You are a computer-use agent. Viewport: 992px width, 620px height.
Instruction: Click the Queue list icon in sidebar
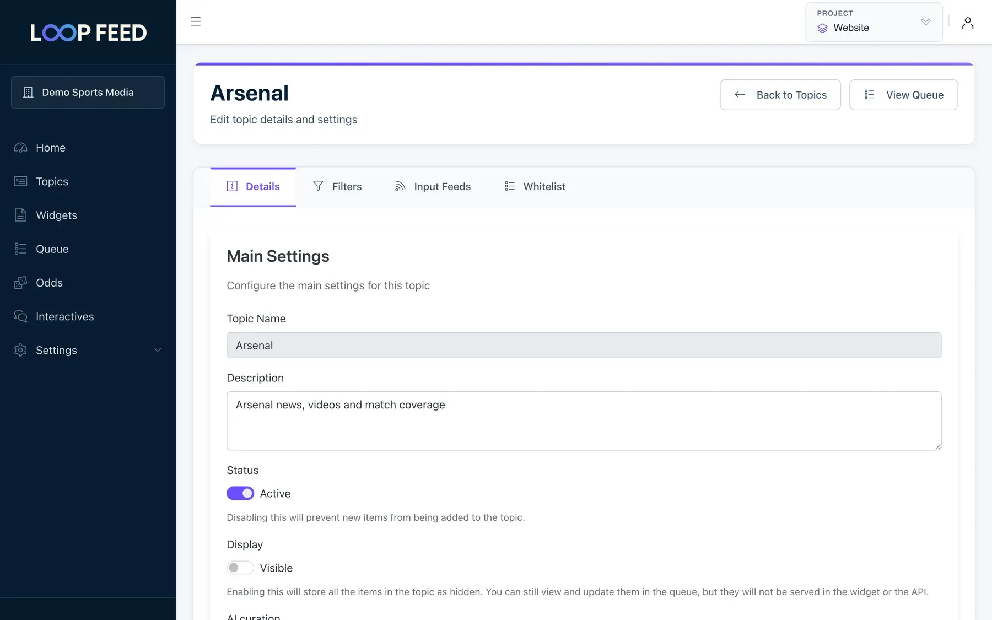[20, 249]
